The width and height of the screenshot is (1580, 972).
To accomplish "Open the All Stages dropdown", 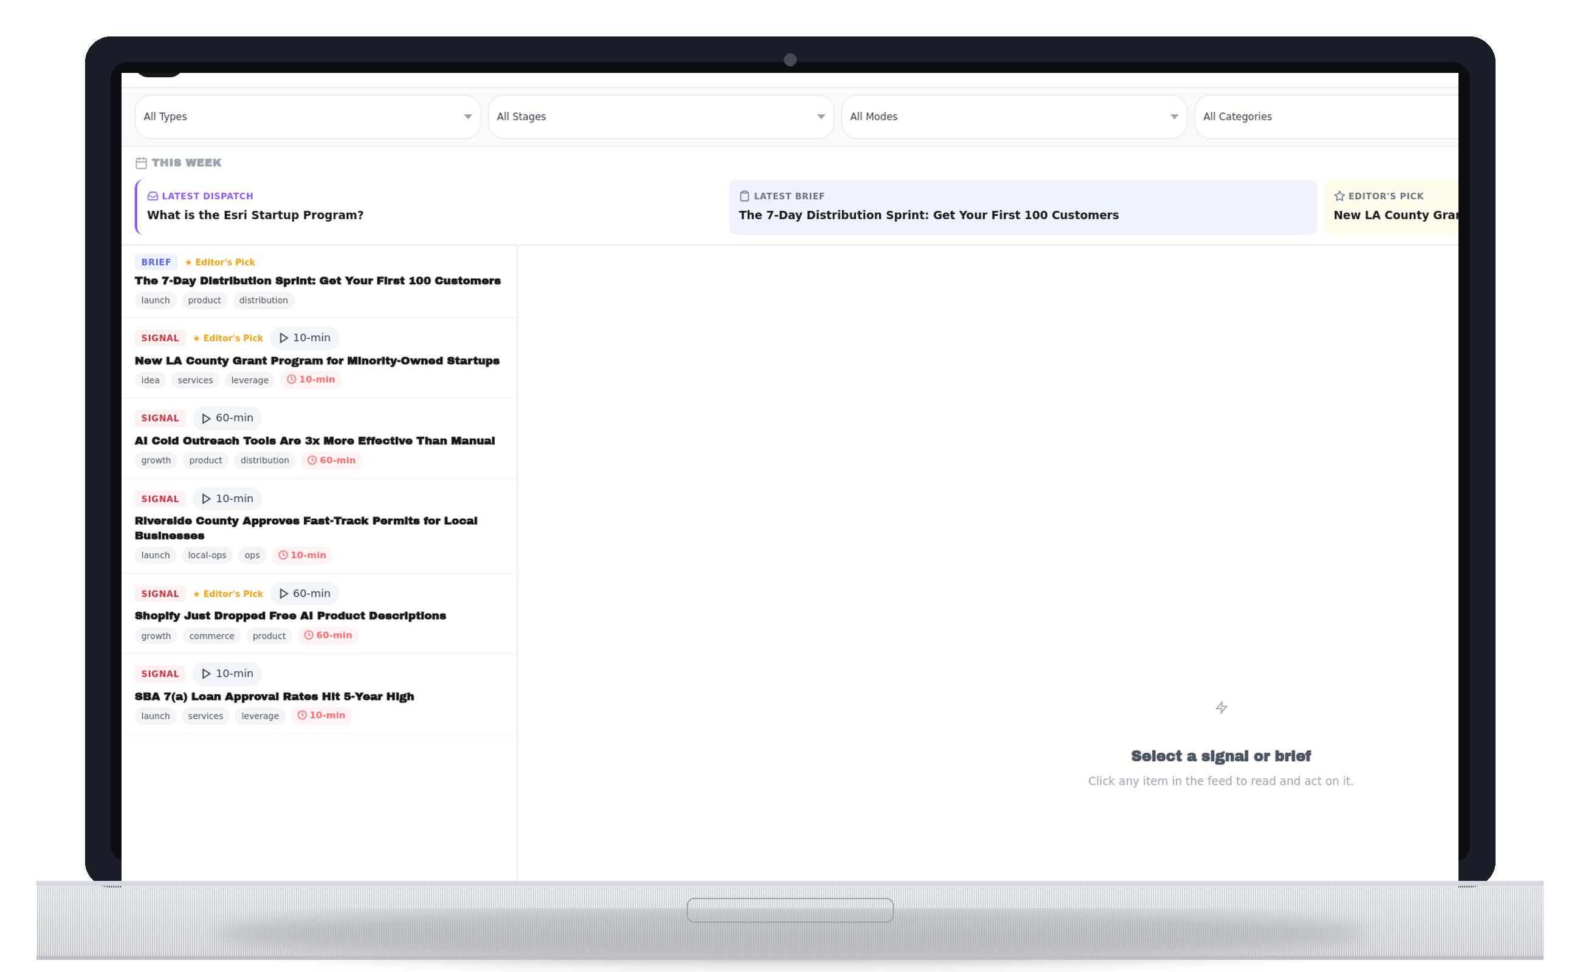I will pyautogui.click(x=661, y=117).
